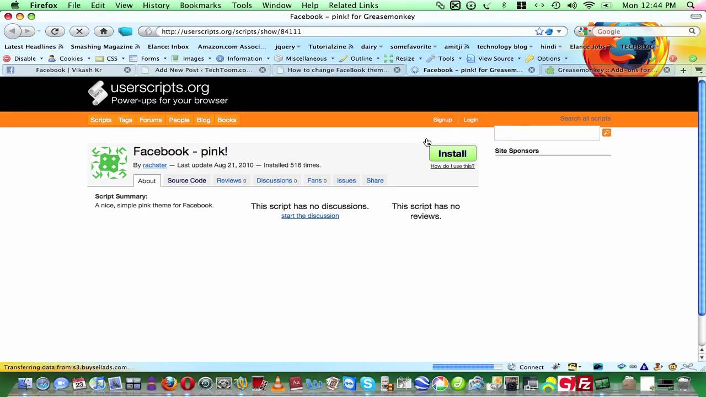This screenshot has width=706, height=397.
Task: Switch to the 'Add New Post' browser tab
Action: point(204,70)
